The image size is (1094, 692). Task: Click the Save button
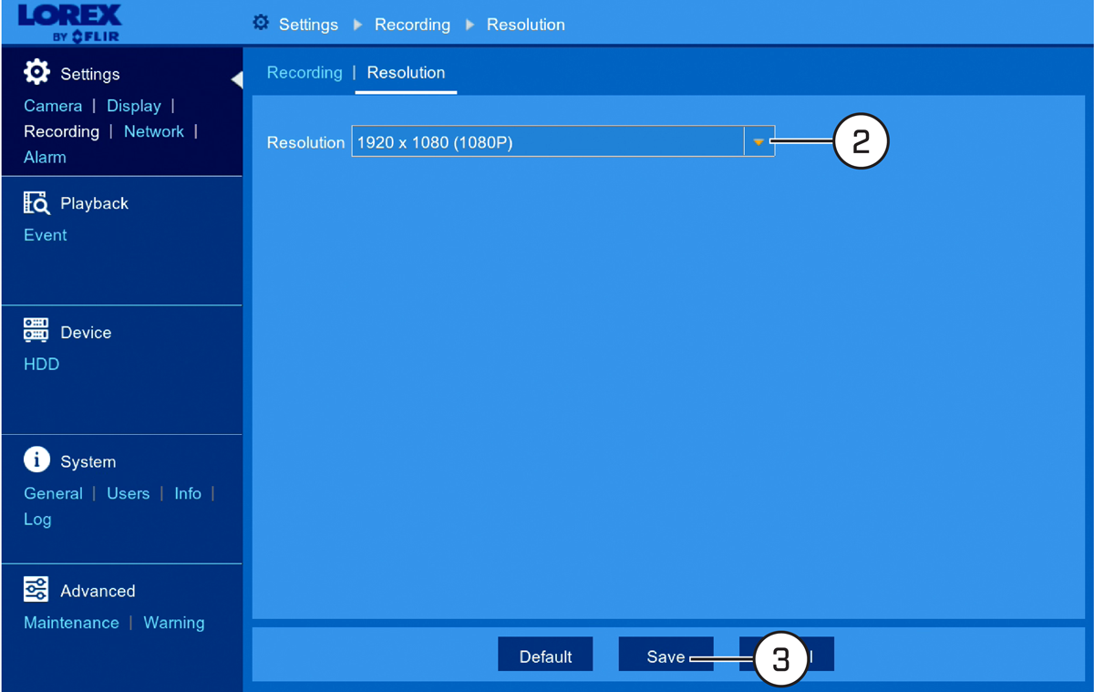click(x=666, y=656)
